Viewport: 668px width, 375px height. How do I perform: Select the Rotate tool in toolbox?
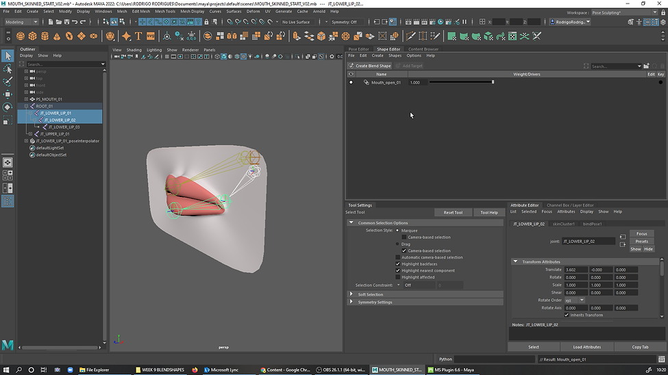(x=8, y=107)
